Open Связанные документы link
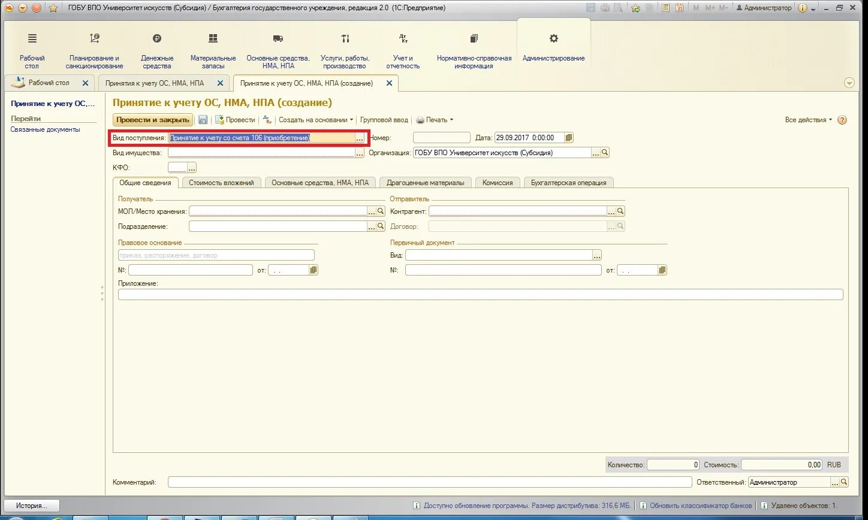 45,129
